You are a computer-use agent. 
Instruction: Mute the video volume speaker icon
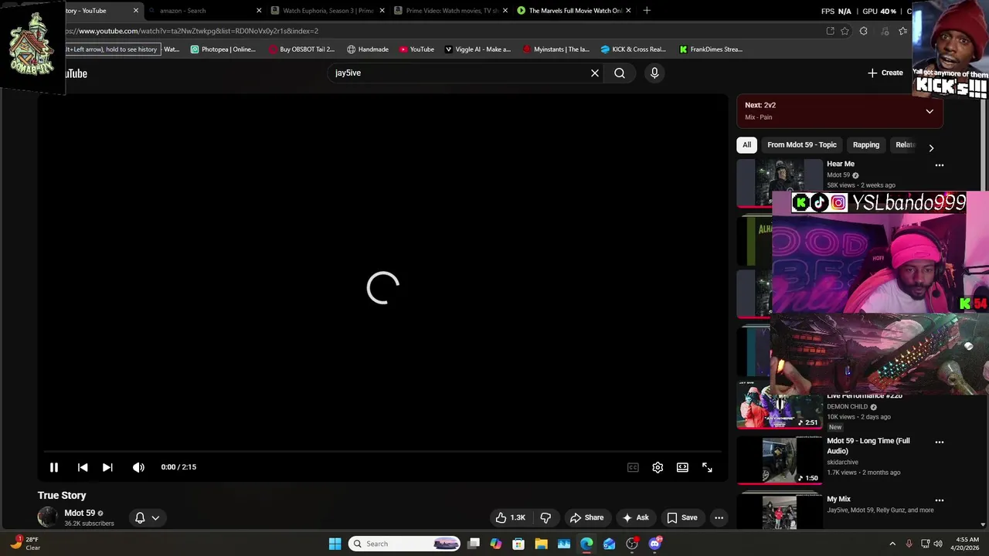click(138, 467)
